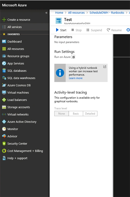The image size is (130, 197).
Task: Click the FAVORITES star icon
Action: [4, 34]
